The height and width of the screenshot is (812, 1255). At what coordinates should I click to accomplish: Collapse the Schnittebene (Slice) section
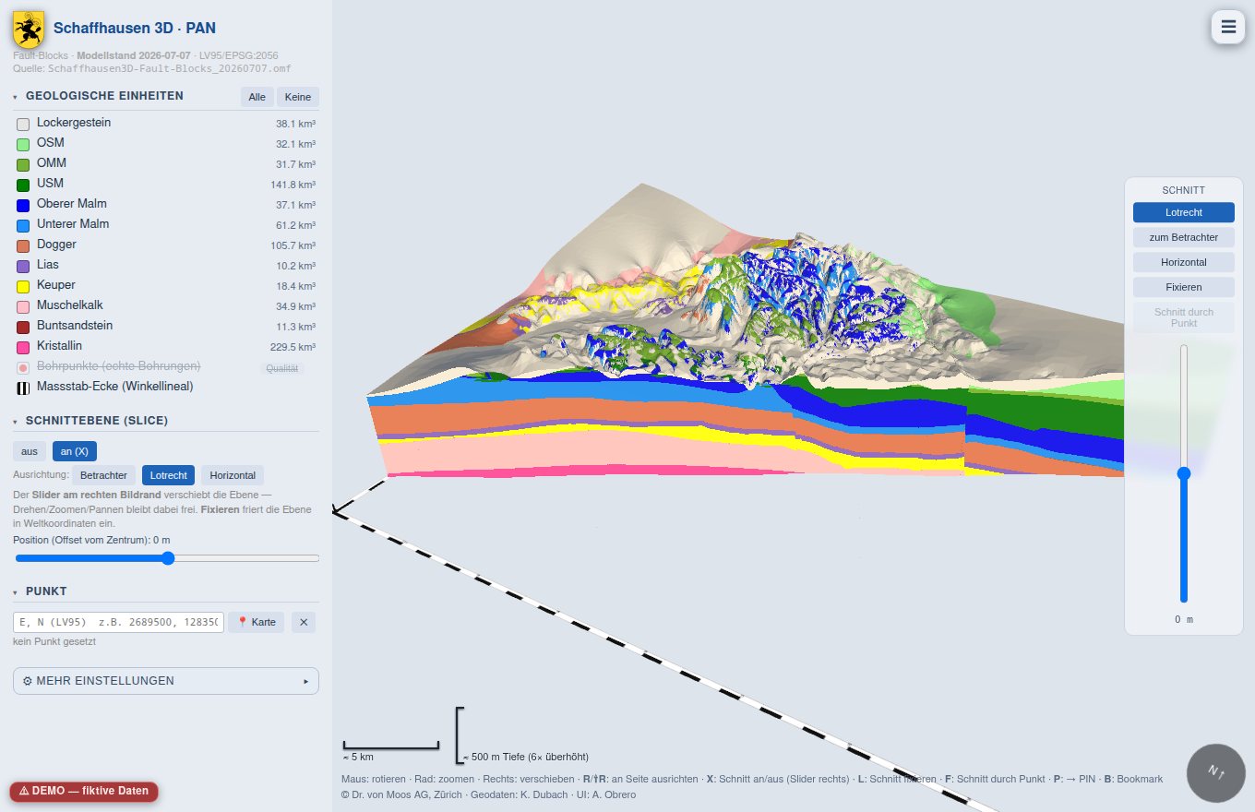pyautogui.click(x=90, y=421)
